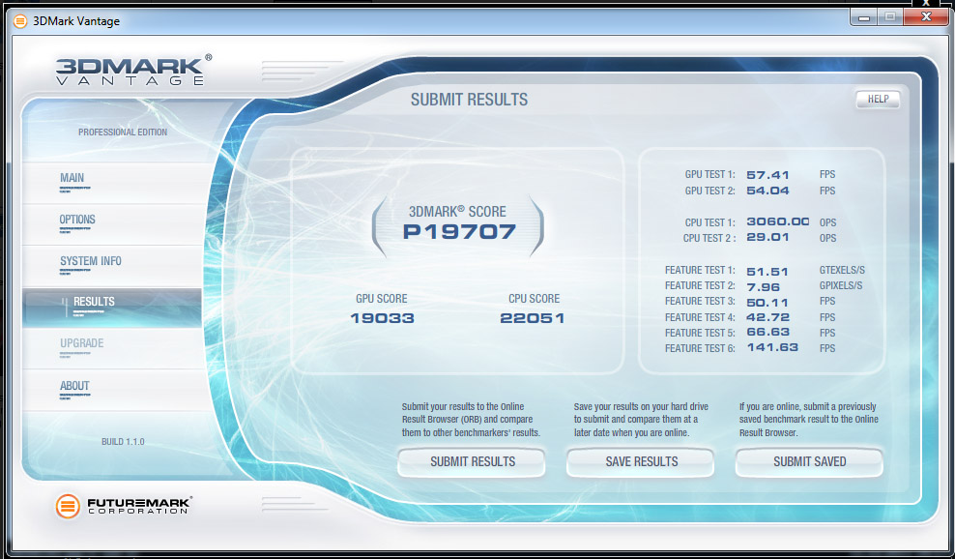Go to the Options section

(111, 224)
